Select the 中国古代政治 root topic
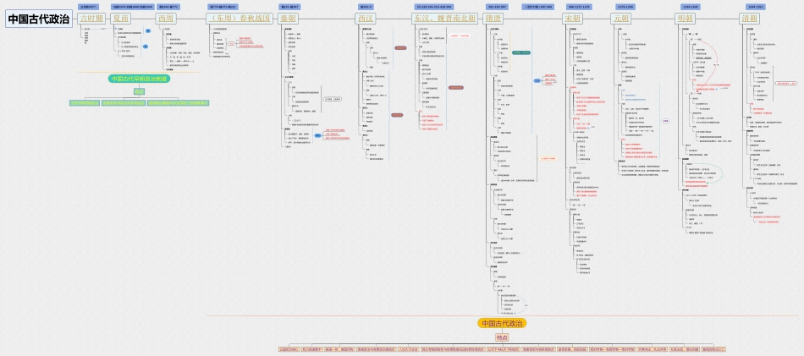Image resolution: width=804 pixels, height=356 pixels. point(39,19)
